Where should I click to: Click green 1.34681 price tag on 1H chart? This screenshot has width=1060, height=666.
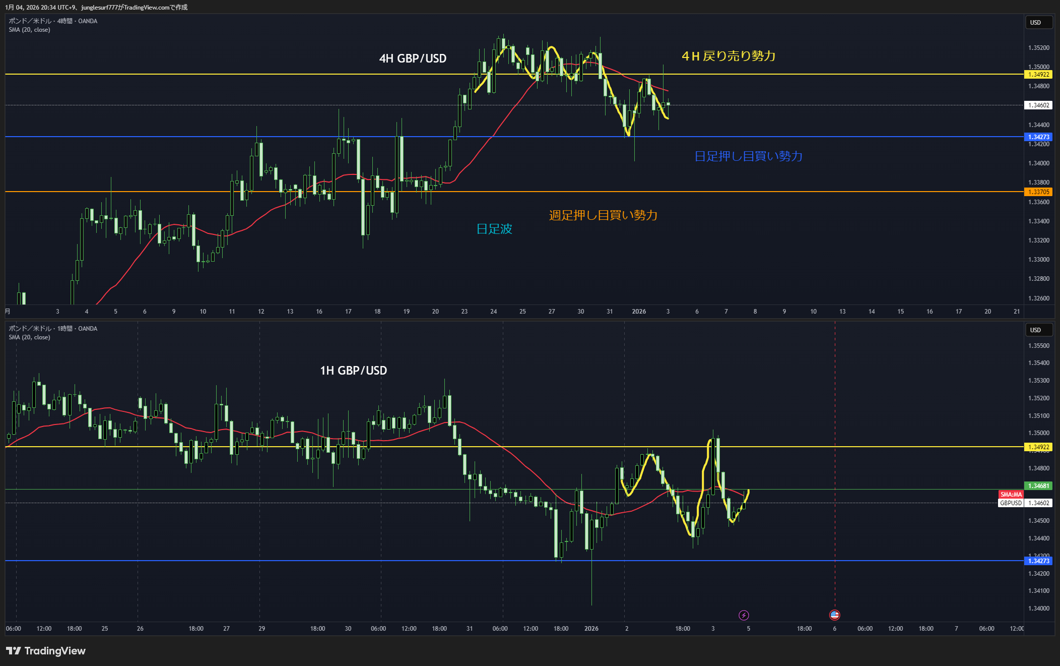1038,486
